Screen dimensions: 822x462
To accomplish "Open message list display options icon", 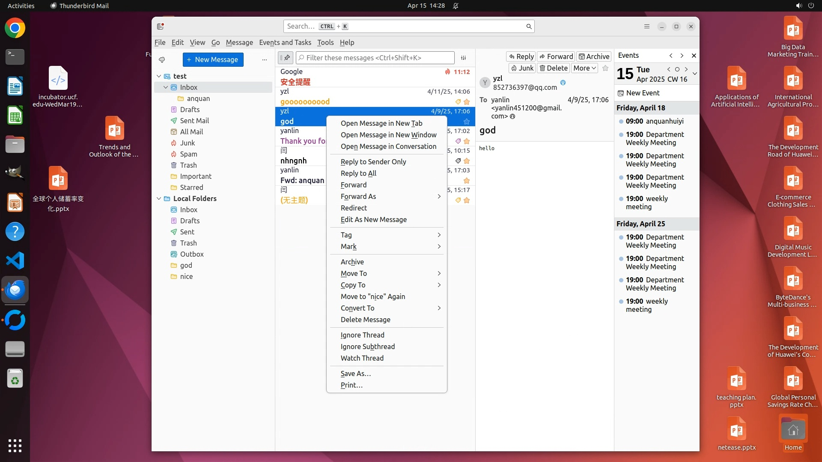I will pyautogui.click(x=463, y=58).
